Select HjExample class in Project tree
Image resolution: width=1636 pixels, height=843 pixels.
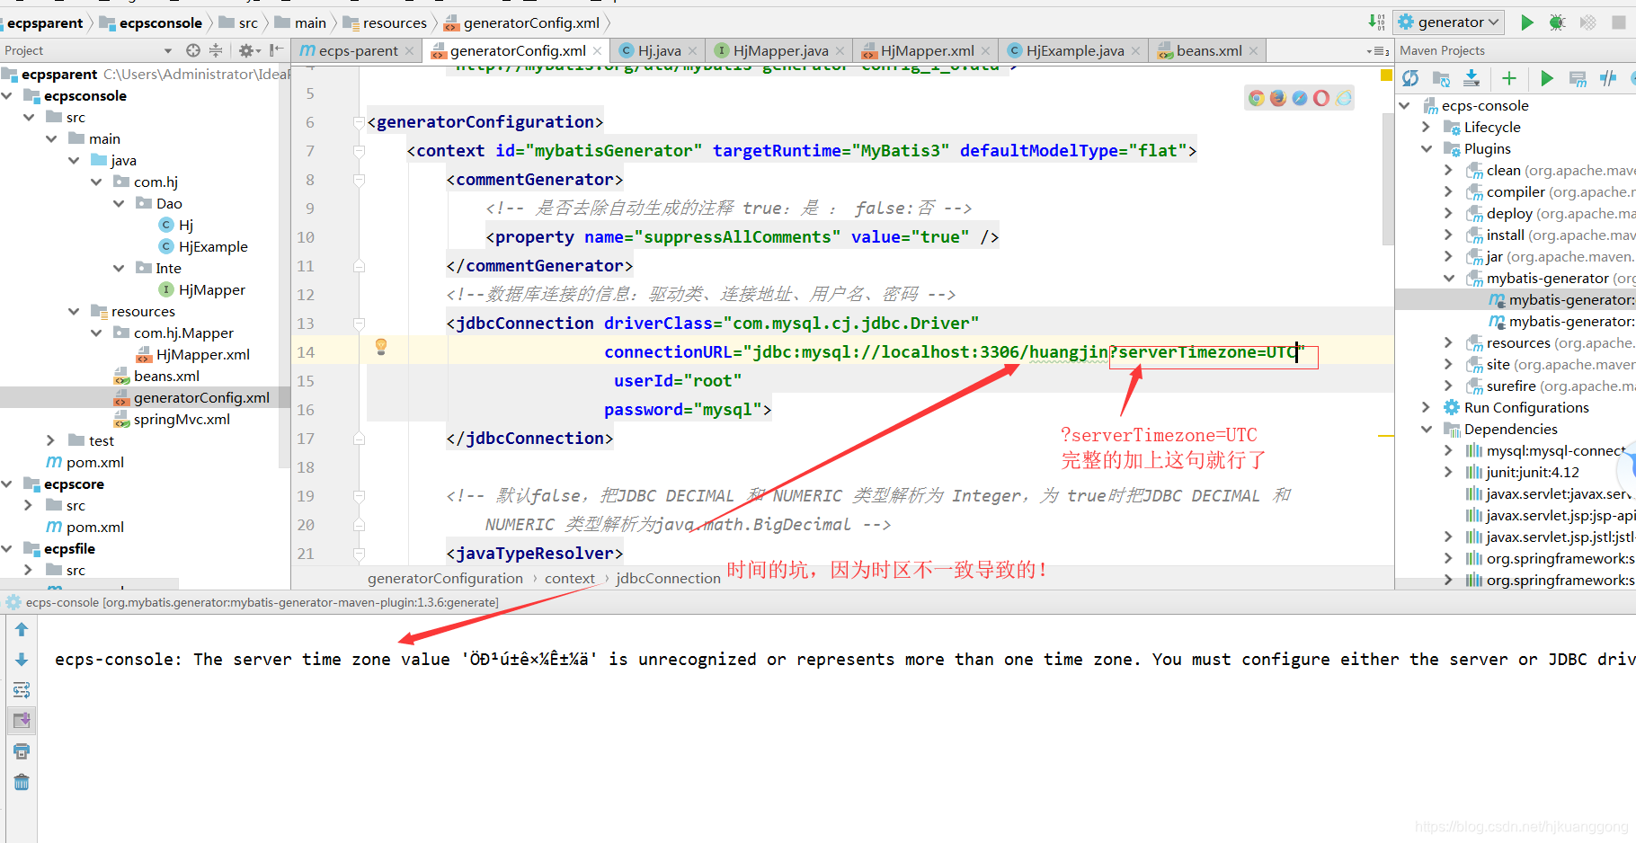click(x=202, y=246)
